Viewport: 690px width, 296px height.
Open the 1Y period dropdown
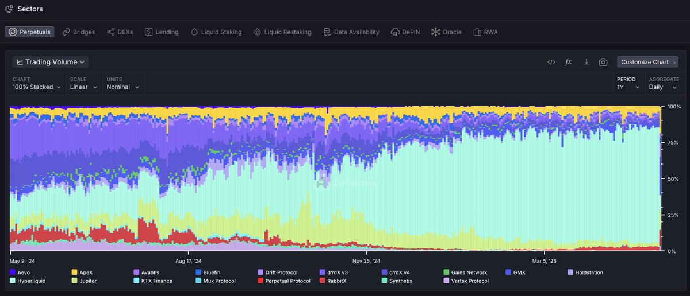[628, 87]
